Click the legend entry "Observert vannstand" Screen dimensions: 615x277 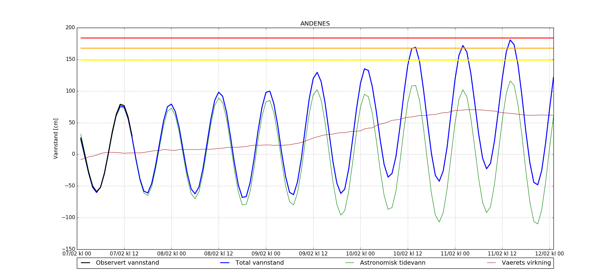coord(127,263)
